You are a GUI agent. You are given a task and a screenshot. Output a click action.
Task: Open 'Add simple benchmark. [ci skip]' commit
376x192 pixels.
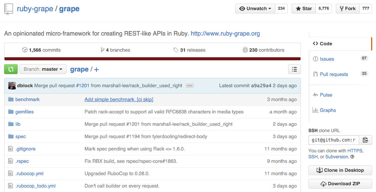[x=119, y=99]
